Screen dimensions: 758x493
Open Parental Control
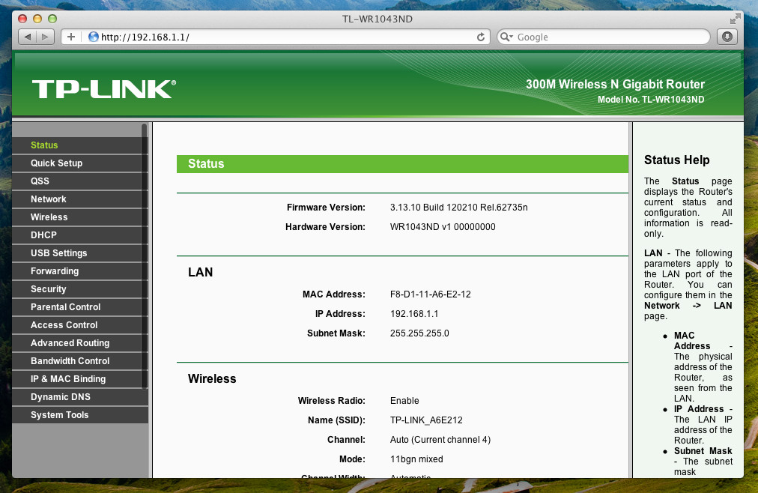[x=79, y=307]
